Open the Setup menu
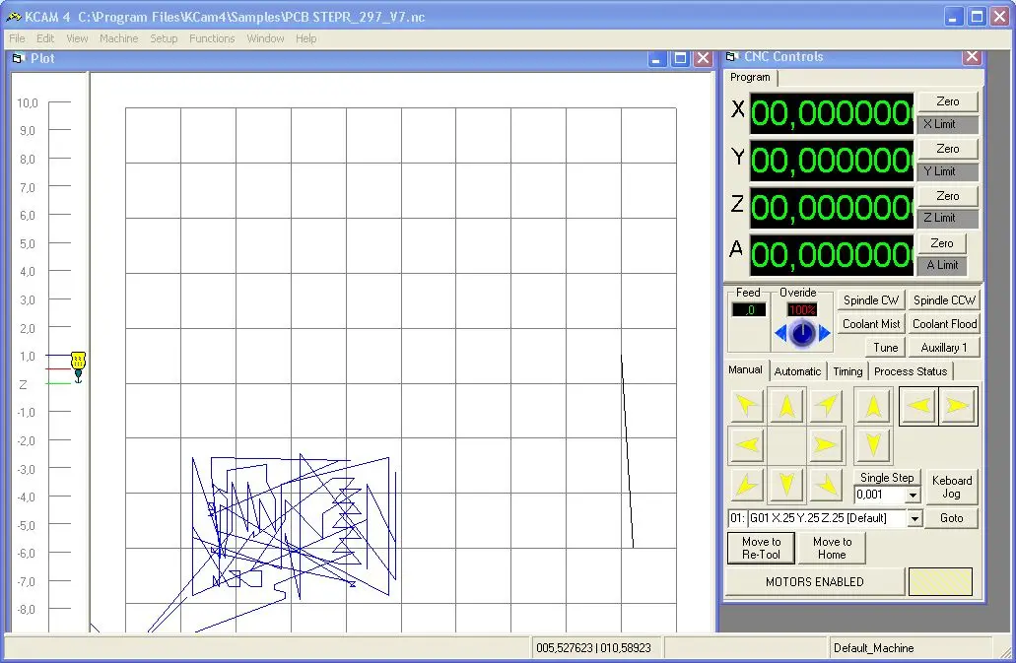Viewport: 1016px width, 663px height. point(164,38)
